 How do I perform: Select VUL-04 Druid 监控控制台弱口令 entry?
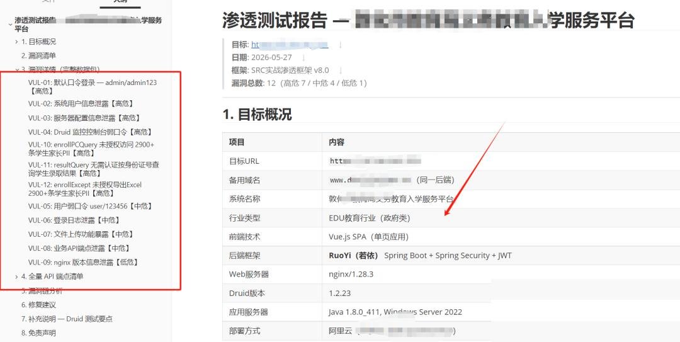point(90,132)
